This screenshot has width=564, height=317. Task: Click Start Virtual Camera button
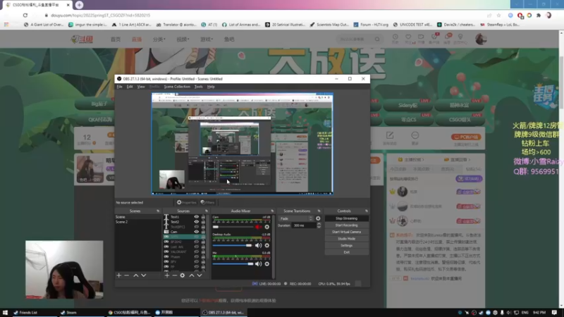346,232
